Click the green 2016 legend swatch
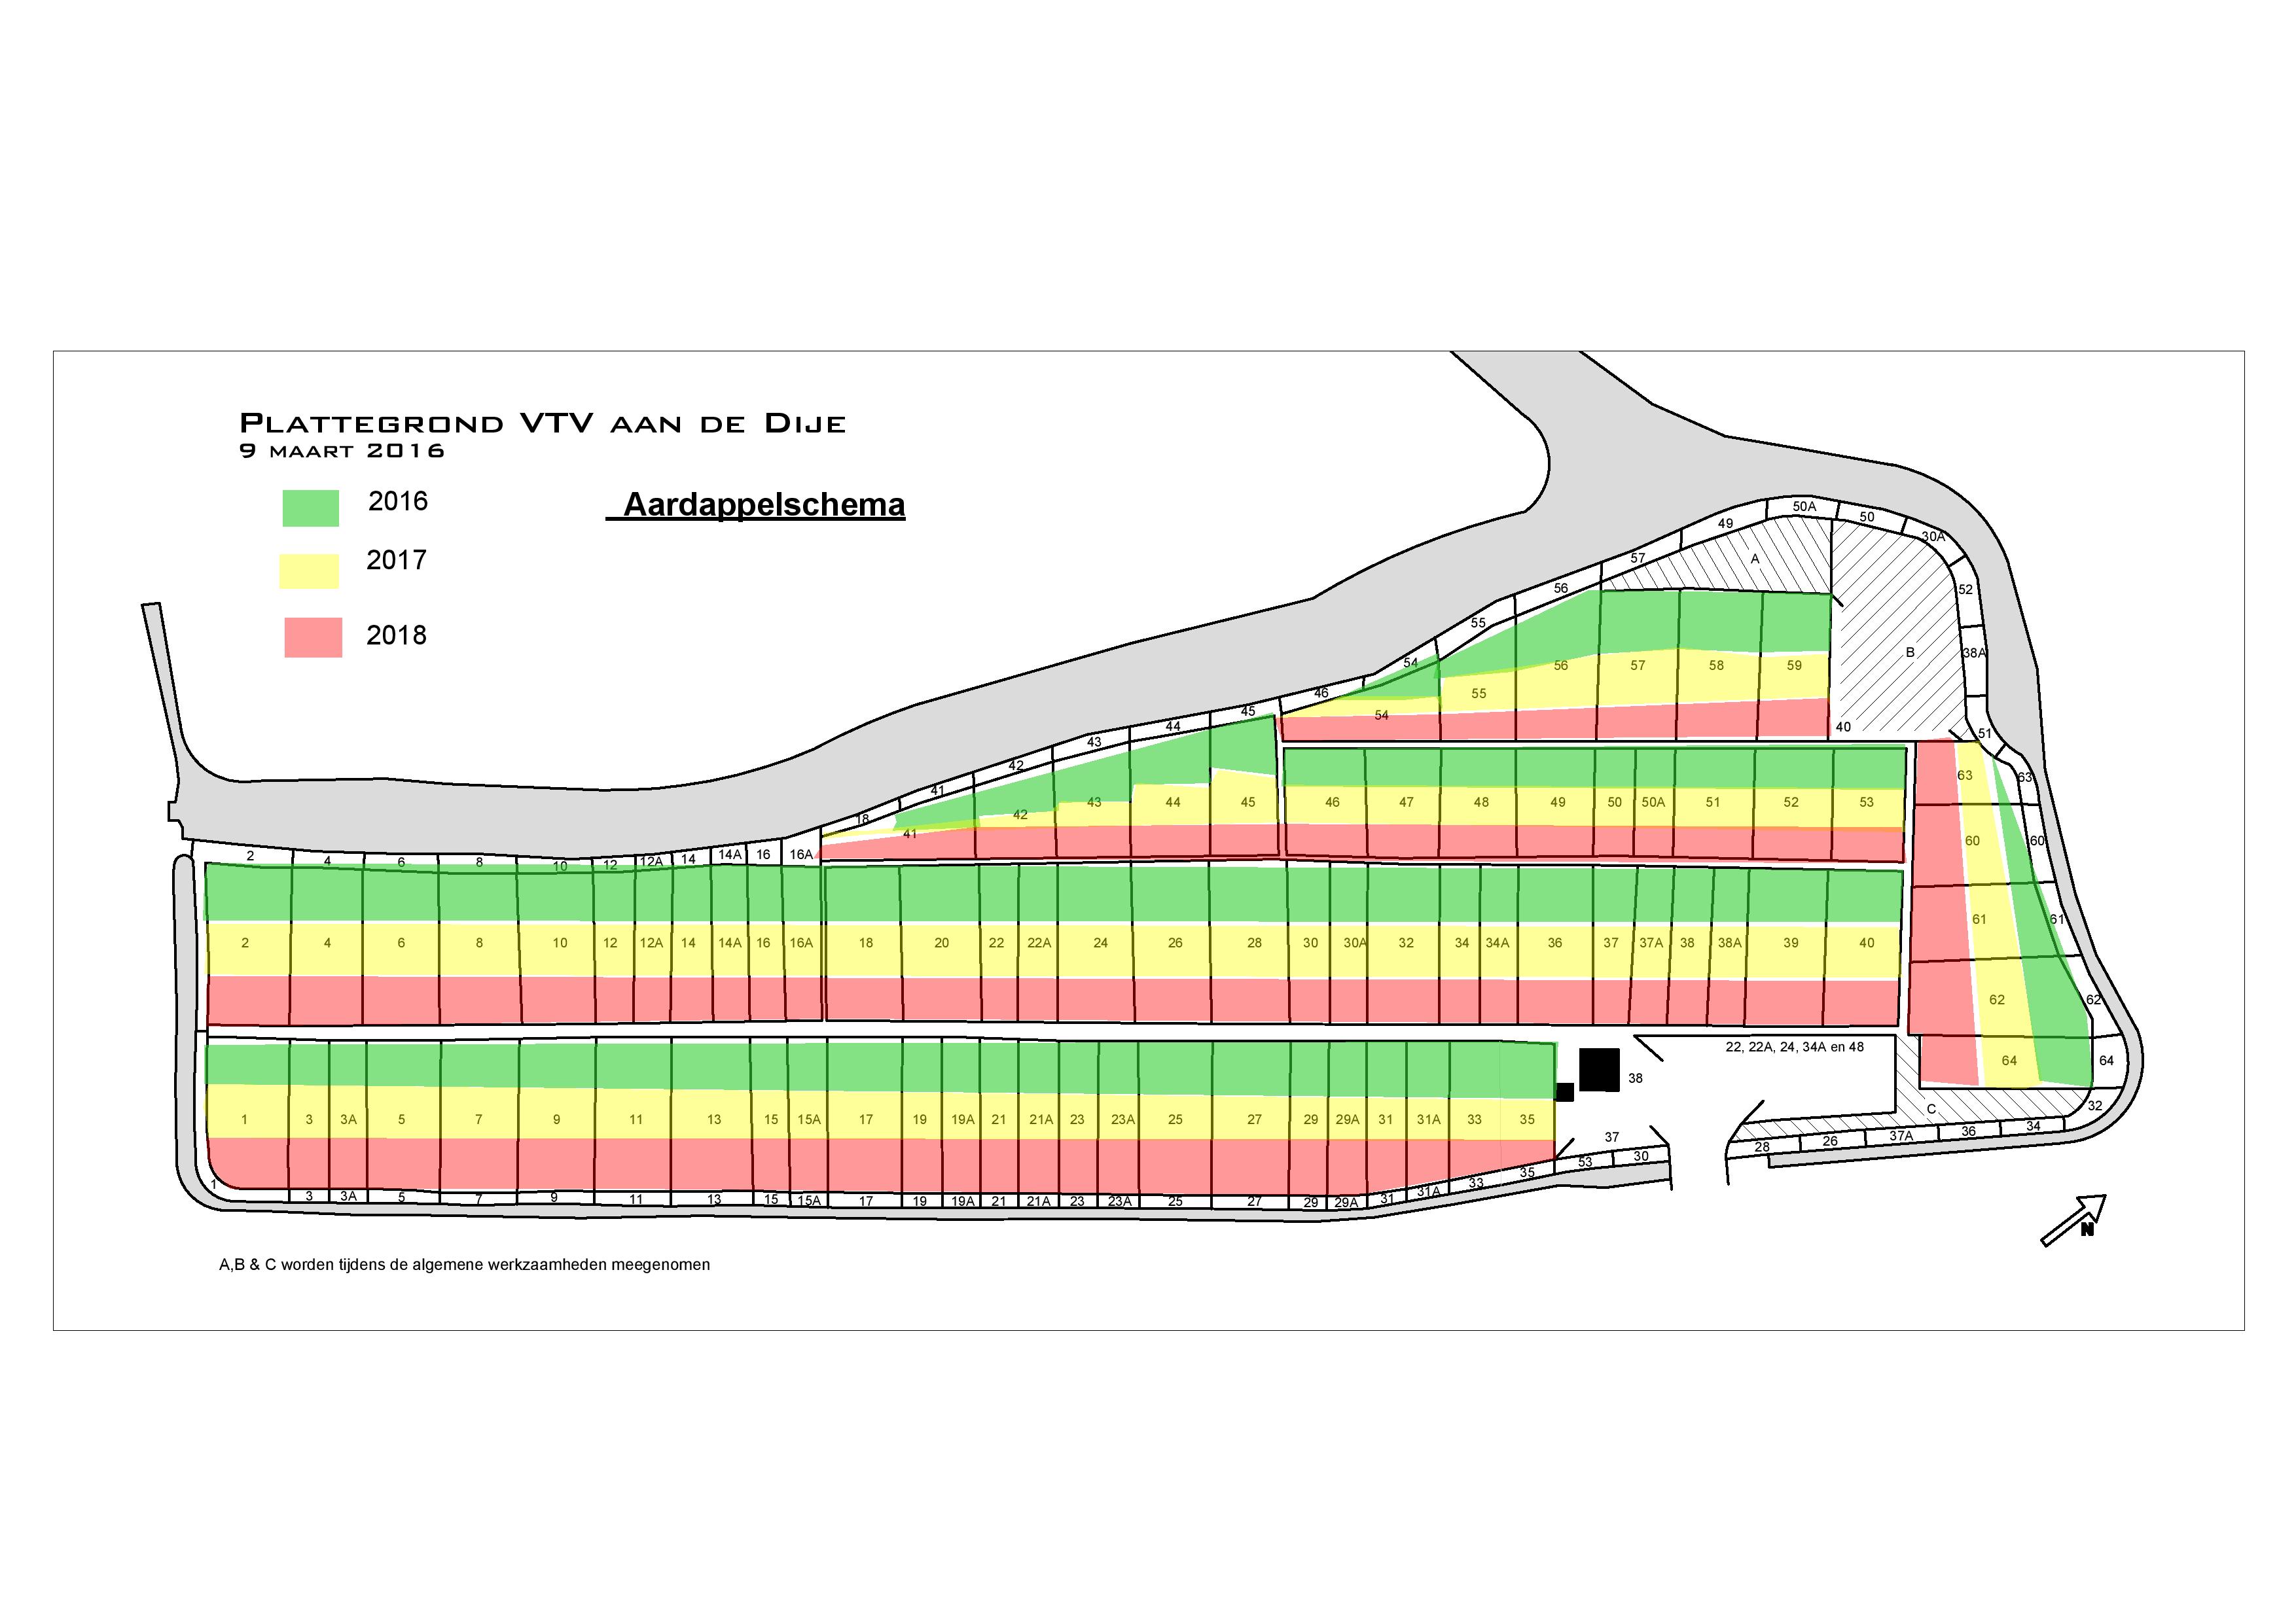The width and height of the screenshot is (2296, 1622). pyautogui.click(x=310, y=508)
